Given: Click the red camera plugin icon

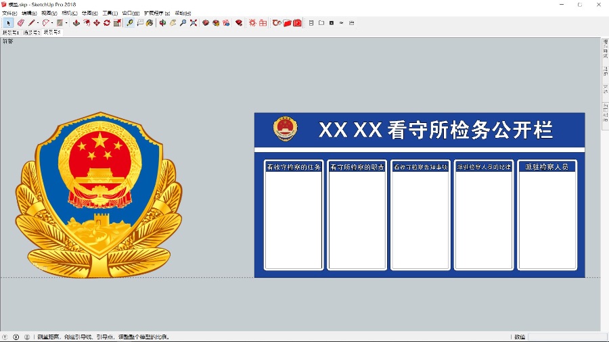Looking at the screenshot, I should (298, 23).
